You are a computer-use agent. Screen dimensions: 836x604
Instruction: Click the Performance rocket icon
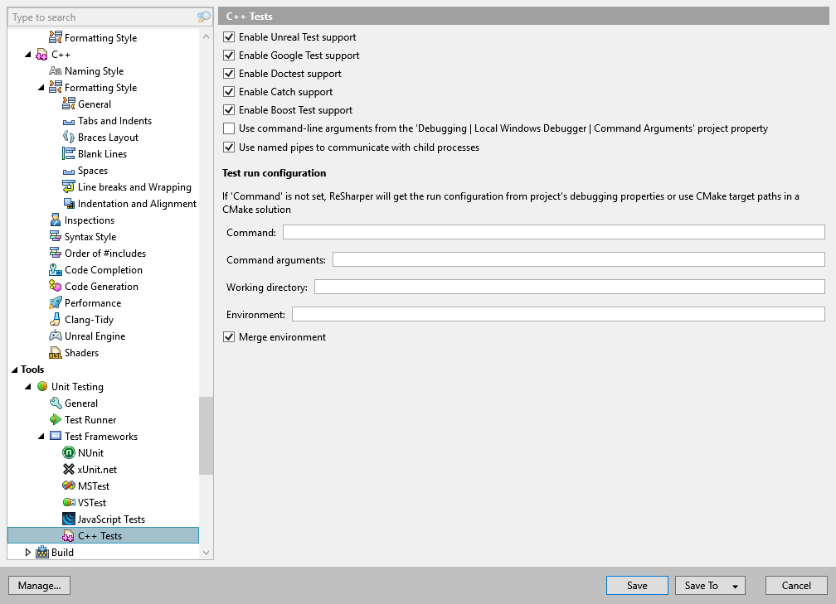[56, 303]
